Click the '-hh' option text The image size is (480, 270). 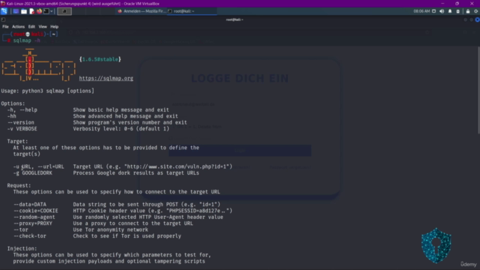click(12, 116)
